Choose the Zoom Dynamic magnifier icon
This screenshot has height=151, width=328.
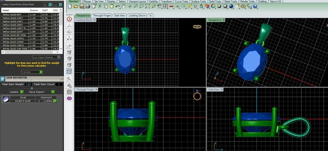tap(136, 6)
